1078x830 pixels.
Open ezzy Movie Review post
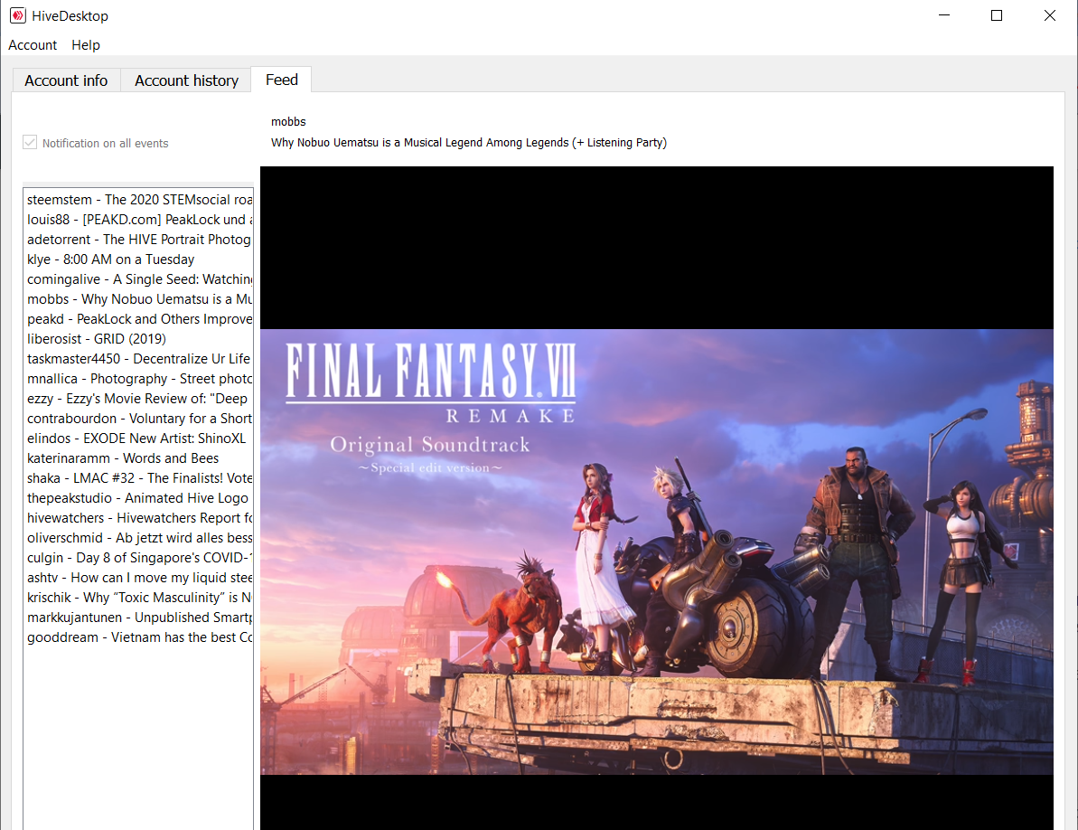pos(139,399)
